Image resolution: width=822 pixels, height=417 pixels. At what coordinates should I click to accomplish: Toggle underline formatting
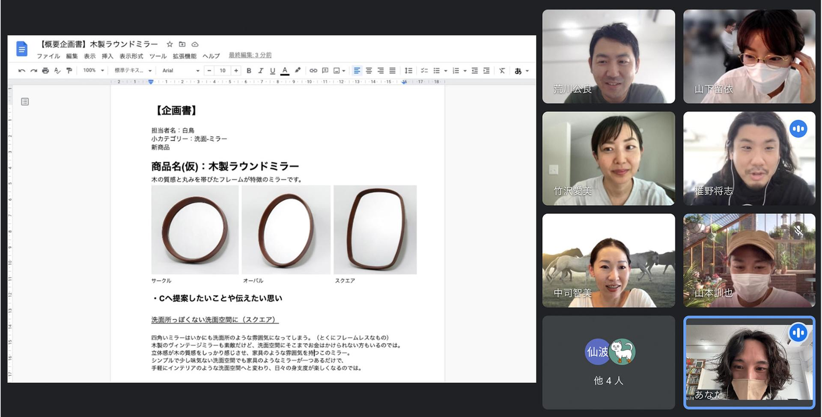(x=272, y=71)
